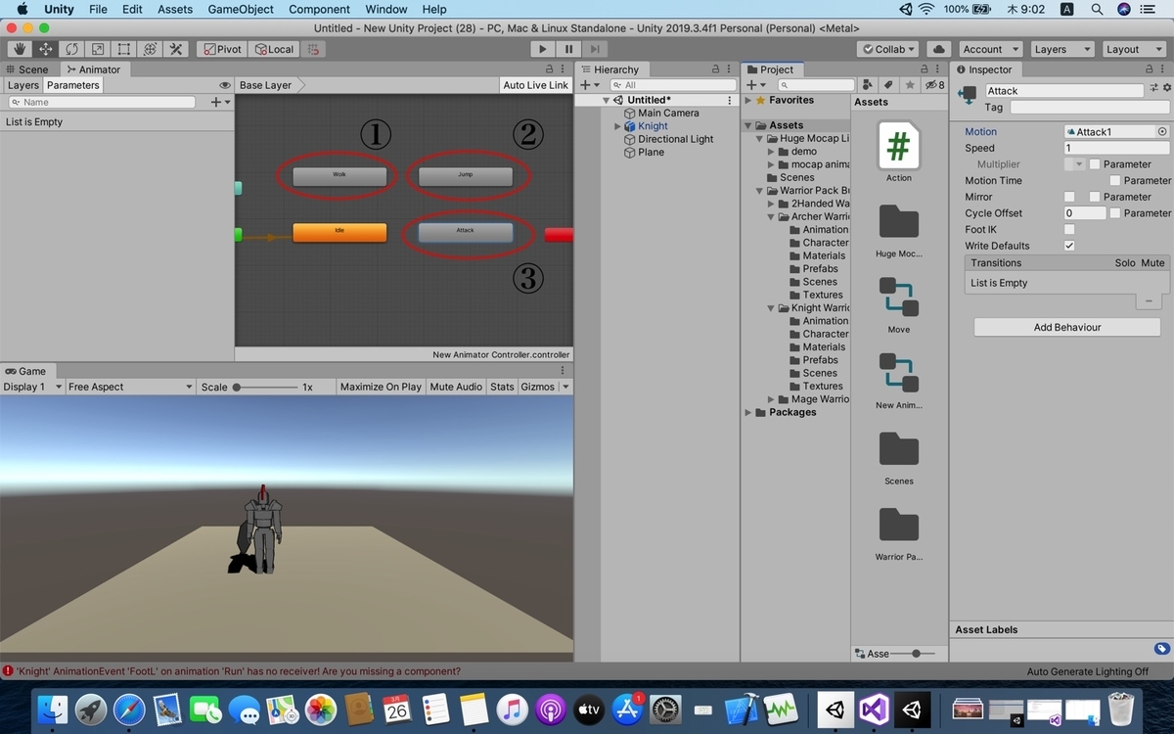The height and width of the screenshot is (734, 1174).
Task: Select the Hand tool in toolbar
Action: tap(20, 49)
